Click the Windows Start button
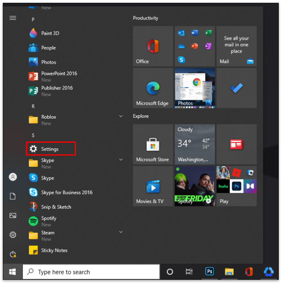282x283 pixels. pos(13,272)
